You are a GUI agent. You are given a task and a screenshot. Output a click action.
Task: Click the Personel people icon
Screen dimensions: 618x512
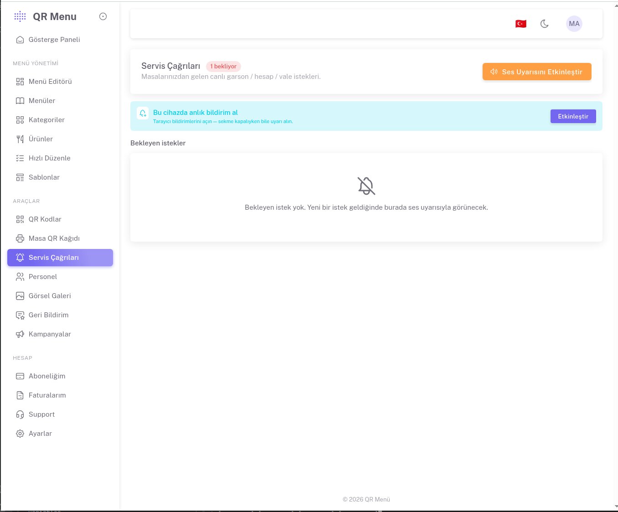point(20,277)
